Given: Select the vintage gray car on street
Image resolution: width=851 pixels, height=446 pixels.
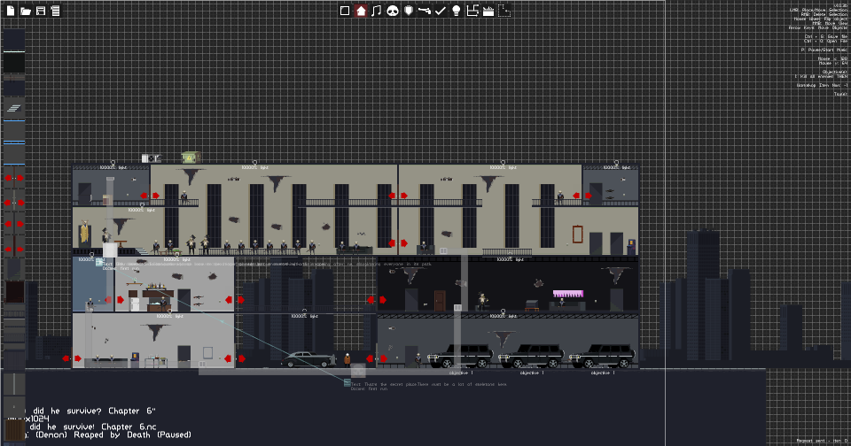Looking at the screenshot, I should pyautogui.click(x=308, y=359).
